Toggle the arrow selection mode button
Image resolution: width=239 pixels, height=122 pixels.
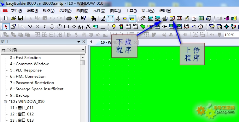[6, 27]
